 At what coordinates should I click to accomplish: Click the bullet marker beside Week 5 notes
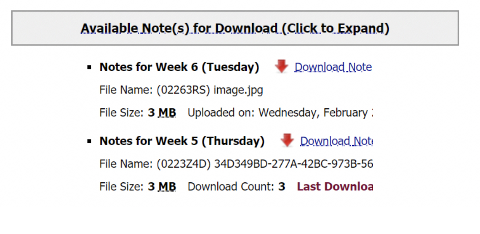[89, 141]
